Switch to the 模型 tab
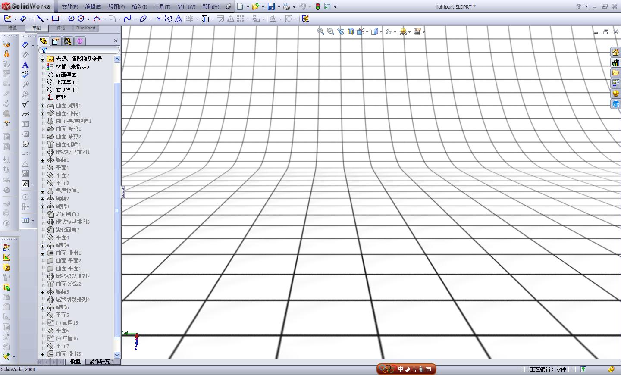Screen dimensions: 621x375 click(75, 362)
